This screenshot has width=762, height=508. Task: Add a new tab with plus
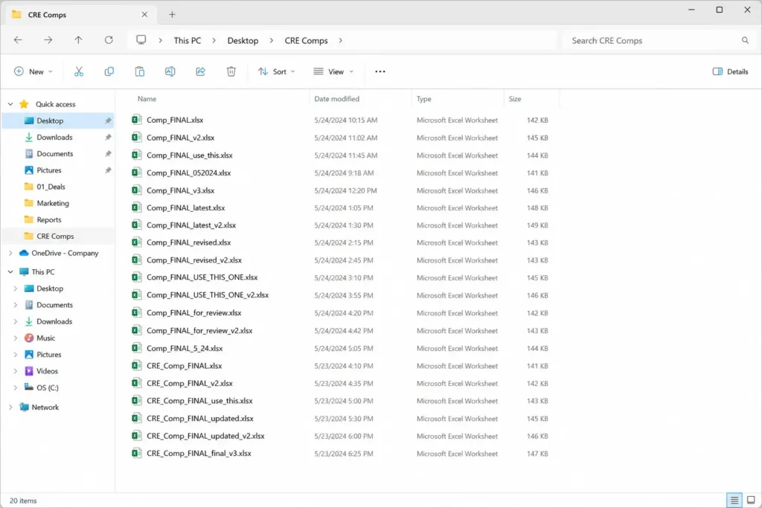[172, 15]
